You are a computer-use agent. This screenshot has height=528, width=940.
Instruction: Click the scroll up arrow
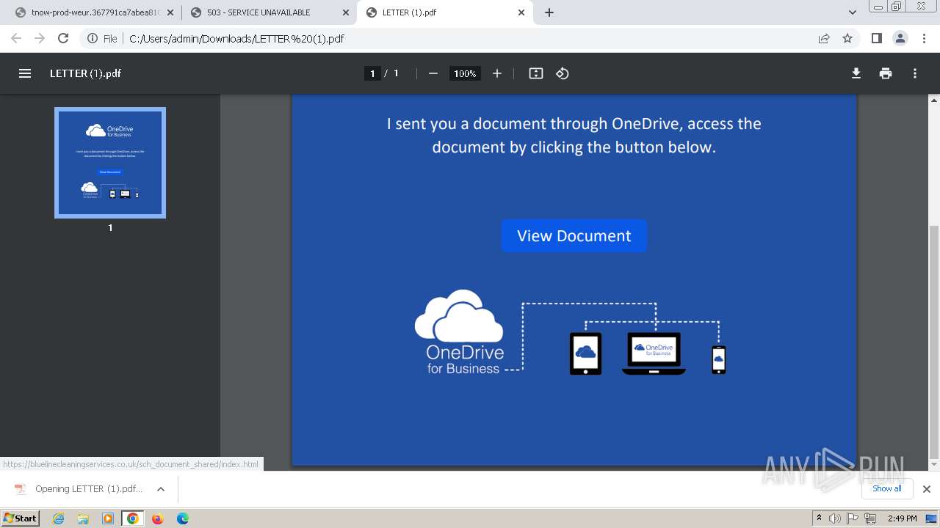pyautogui.click(x=934, y=100)
